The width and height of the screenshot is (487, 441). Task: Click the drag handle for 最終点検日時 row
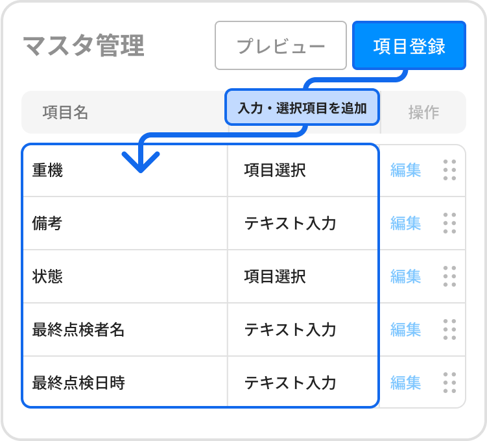click(449, 383)
